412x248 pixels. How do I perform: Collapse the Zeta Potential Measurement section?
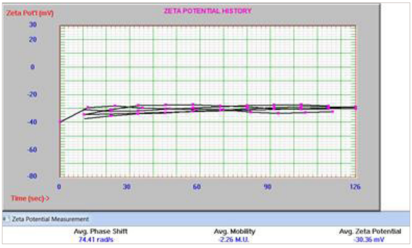3,219
